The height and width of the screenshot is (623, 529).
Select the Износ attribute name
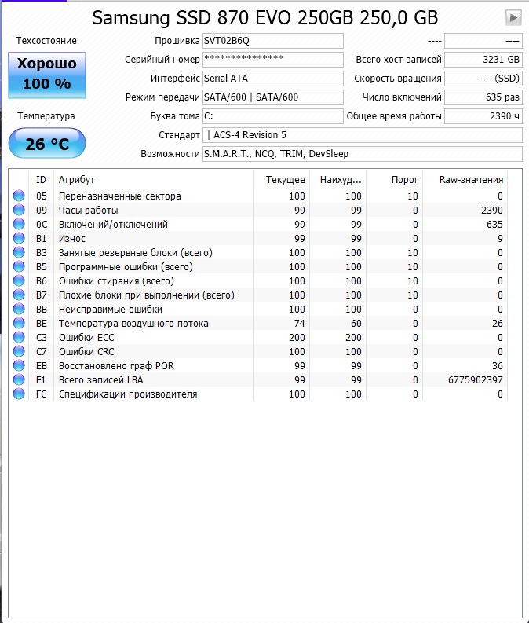coord(72,238)
